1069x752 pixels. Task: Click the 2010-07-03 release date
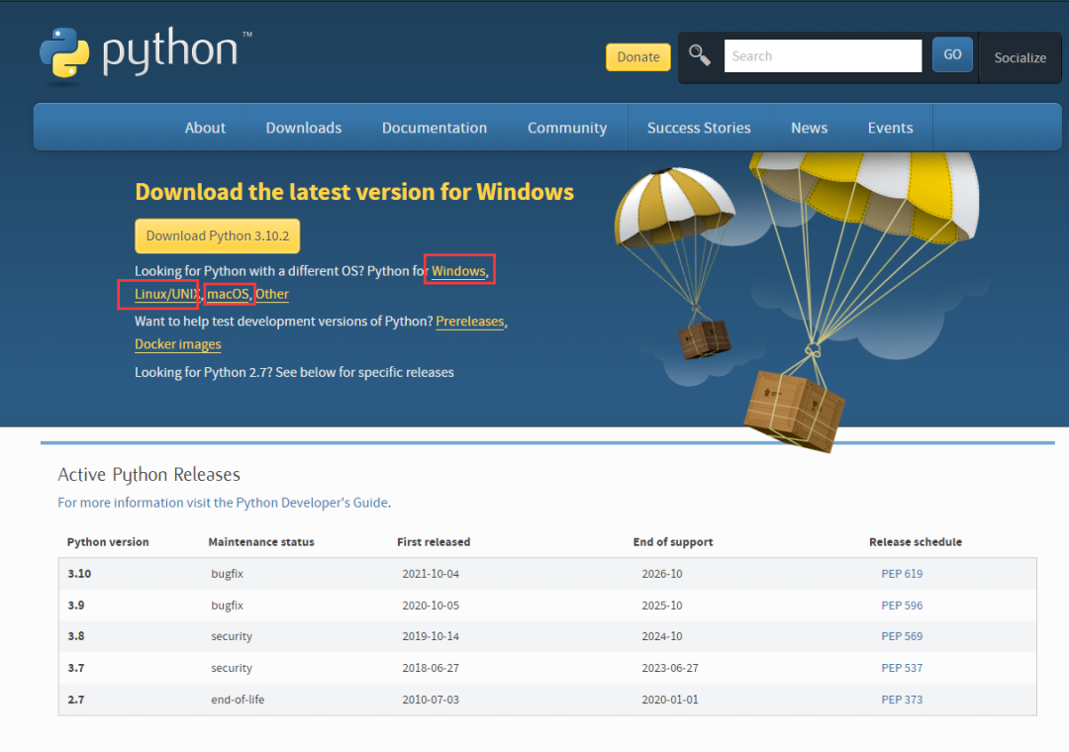point(431,700)
